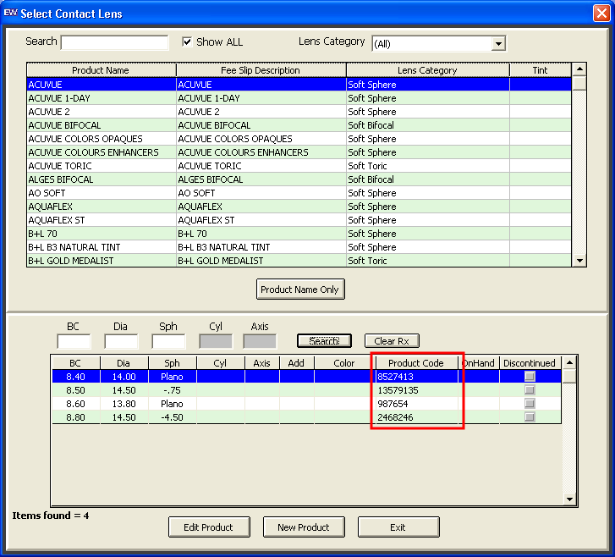Select the ACUVUE BIFOCAL product row

[x=299, y=125]
